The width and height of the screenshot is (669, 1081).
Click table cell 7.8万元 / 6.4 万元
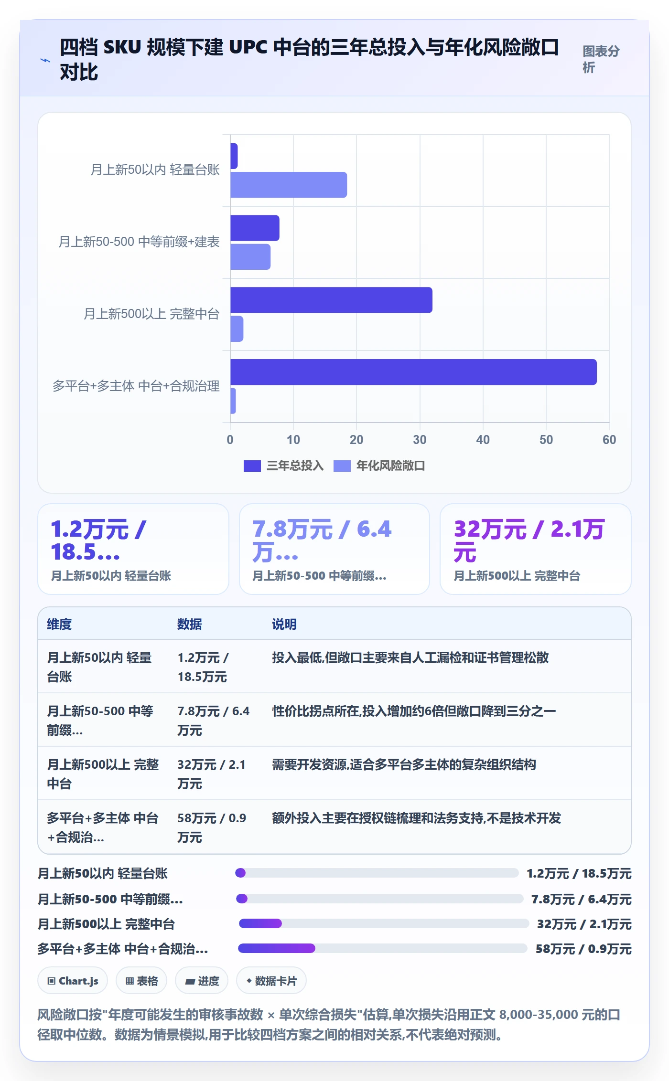[214, 721]
